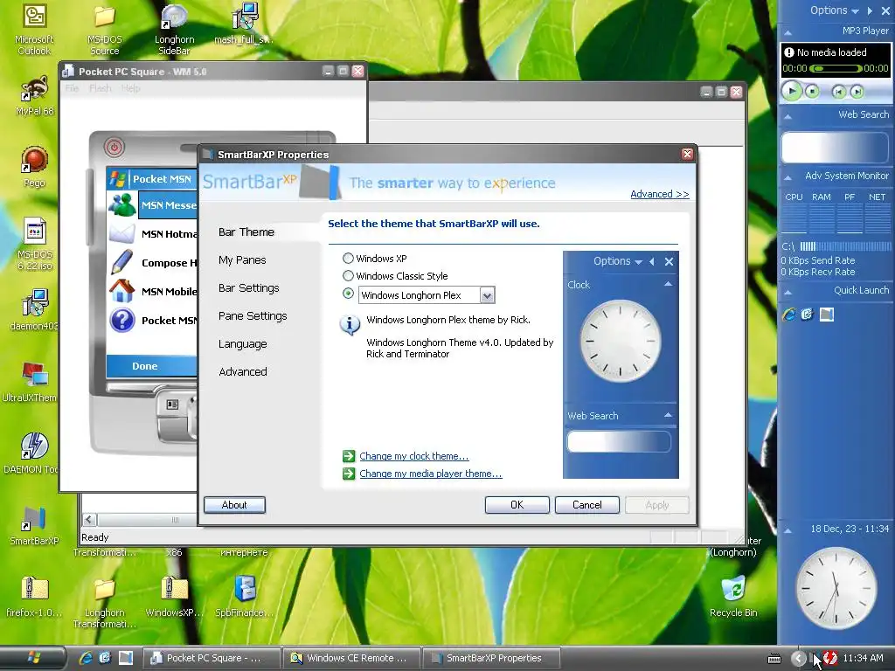
Task: Click the Change my clock theme link
Action: (413, 456)
